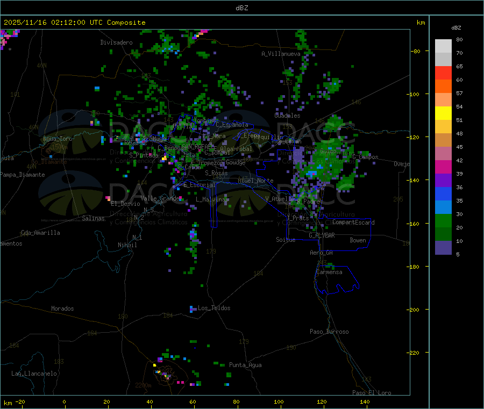Image resolution: width=484 pixels, height=409 pixels.
Task: Click the Pampa_Diamante label
Action: [x=23, y=175]
